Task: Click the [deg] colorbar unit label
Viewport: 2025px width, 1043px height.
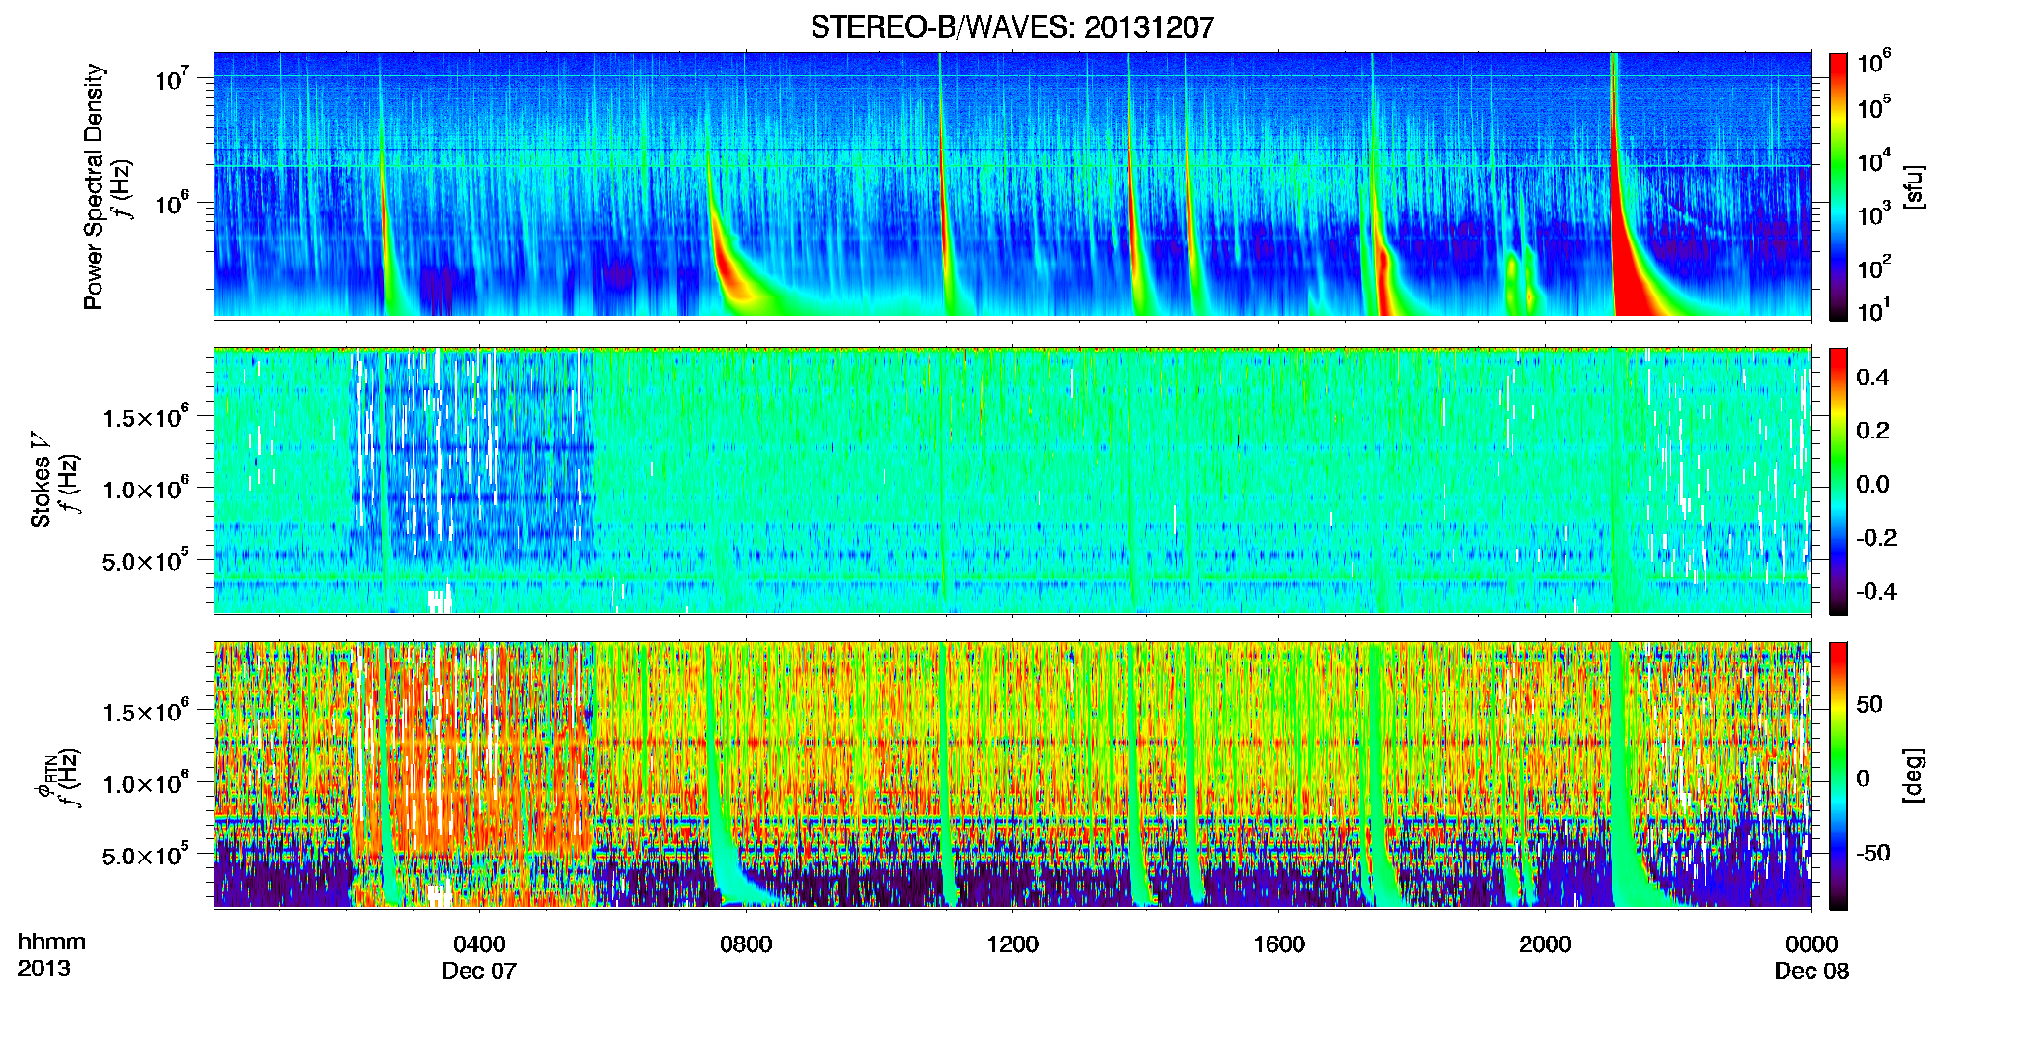Action: coord(1913,775)
